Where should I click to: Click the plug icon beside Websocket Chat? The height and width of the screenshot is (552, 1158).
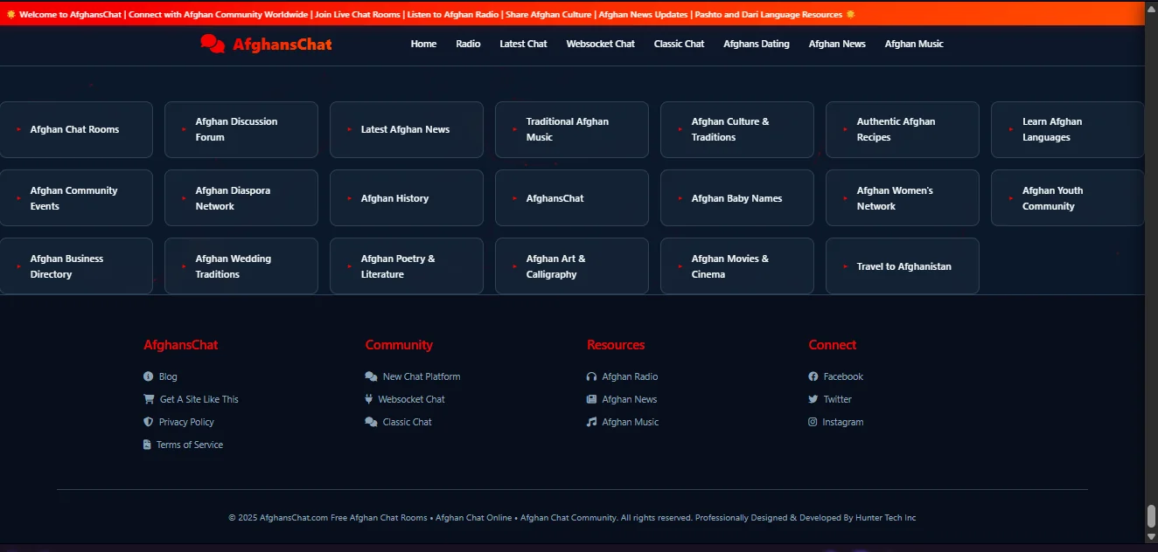point(369,399)
